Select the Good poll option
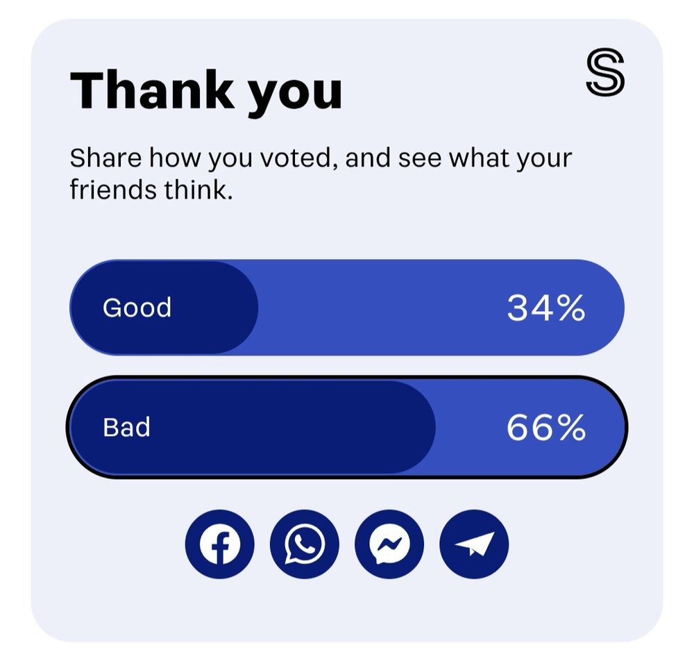This screenshot has height=659, width=694. [x=347, y=308]
